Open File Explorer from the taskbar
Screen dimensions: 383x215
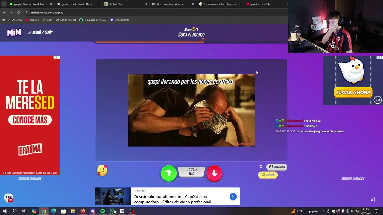[73, 211]
